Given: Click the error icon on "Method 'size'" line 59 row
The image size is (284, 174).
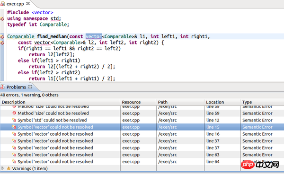Looking at the screenshot, I should pyautogui.click(x=14, y=113).
